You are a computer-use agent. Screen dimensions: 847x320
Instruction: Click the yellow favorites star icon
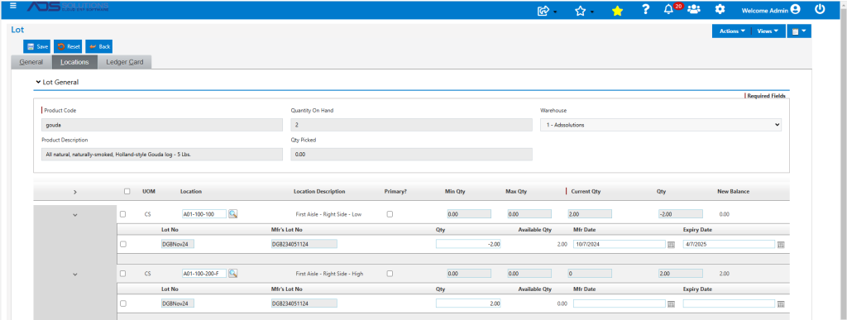[617, 11]
